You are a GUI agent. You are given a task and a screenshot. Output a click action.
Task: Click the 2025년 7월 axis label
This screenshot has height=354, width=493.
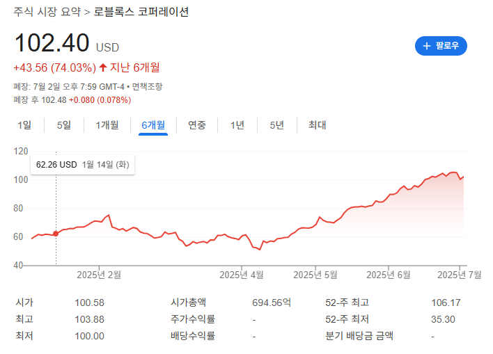pos(460,275)
